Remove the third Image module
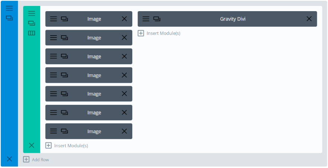 coord(124,56)
